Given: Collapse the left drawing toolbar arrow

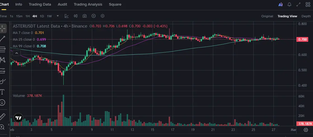Looking at the screenshot, I should (9, 125).
